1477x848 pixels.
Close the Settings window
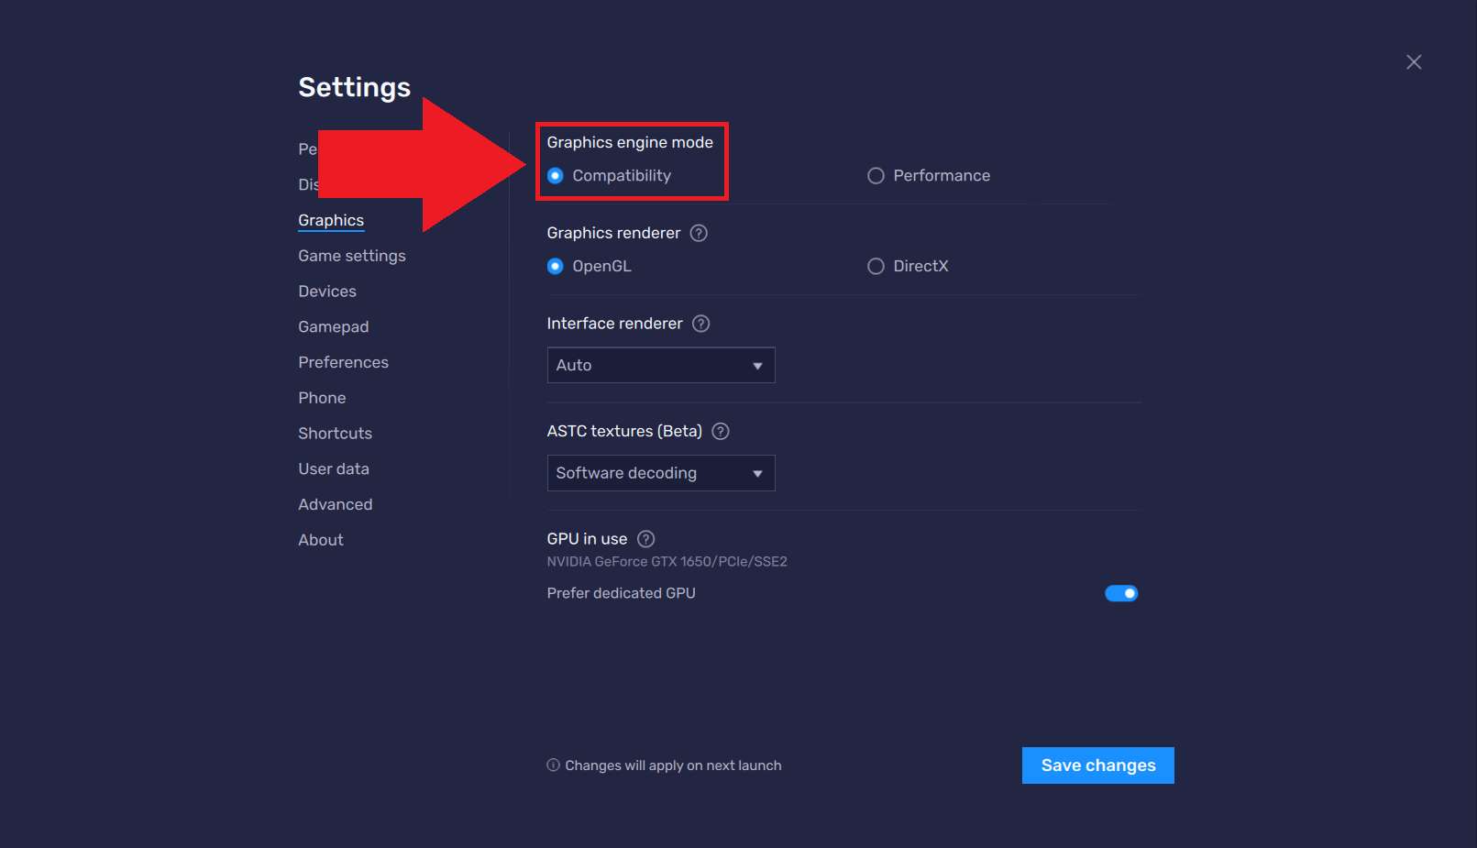pyautogui.click(x=1414, y=62)
